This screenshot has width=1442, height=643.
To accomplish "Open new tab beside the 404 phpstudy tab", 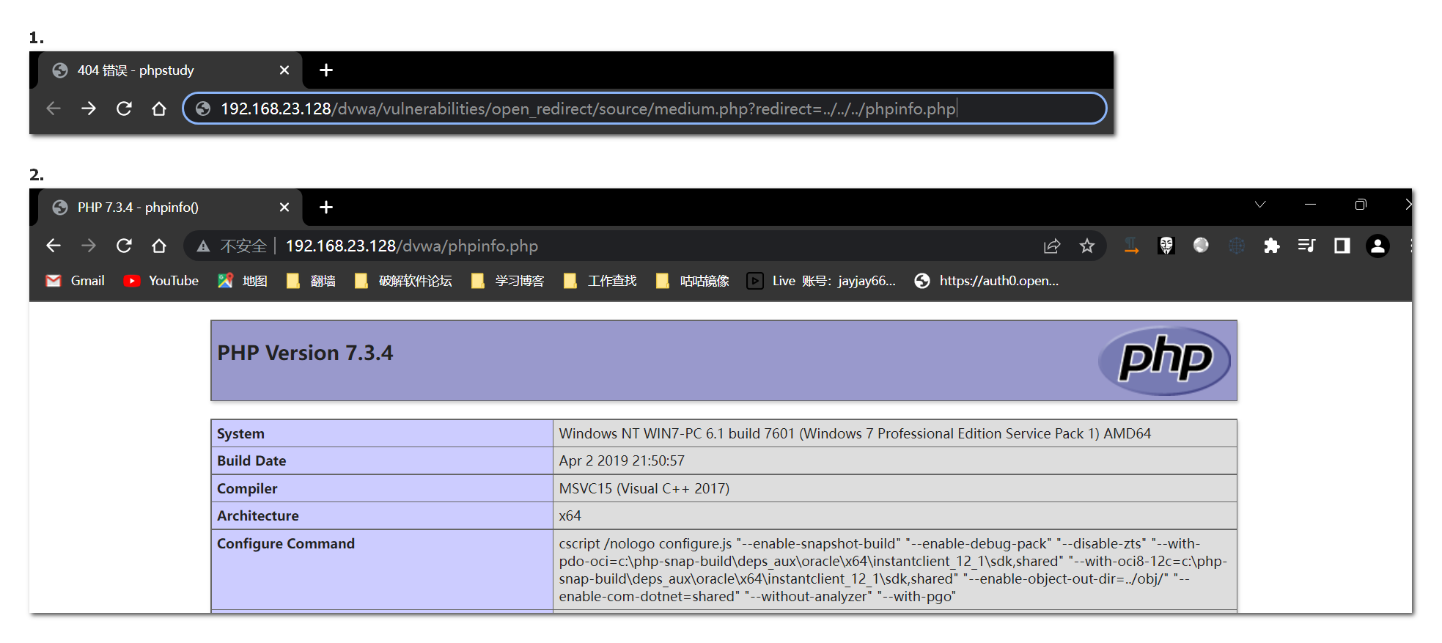I will (326, 70).
